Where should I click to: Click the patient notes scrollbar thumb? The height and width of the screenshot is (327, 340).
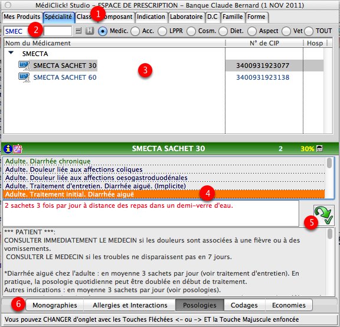pyautogui.click(x=330, y=234)
